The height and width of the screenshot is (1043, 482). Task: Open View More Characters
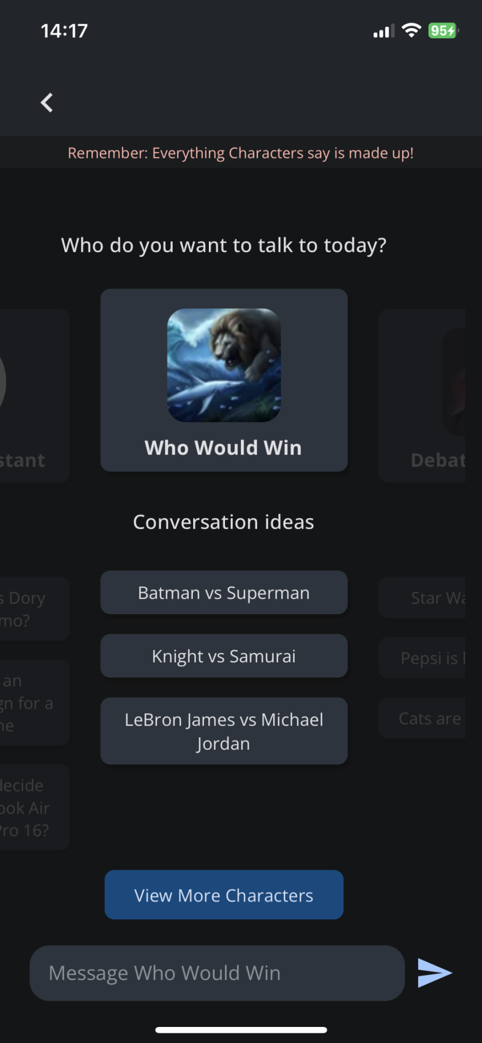(224, 895)
